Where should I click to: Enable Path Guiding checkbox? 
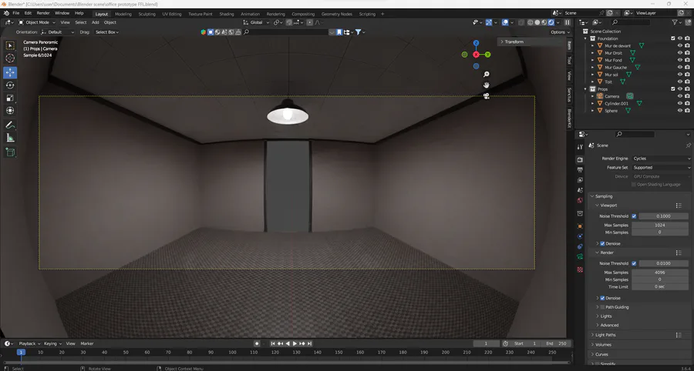(x=602, y=307)
